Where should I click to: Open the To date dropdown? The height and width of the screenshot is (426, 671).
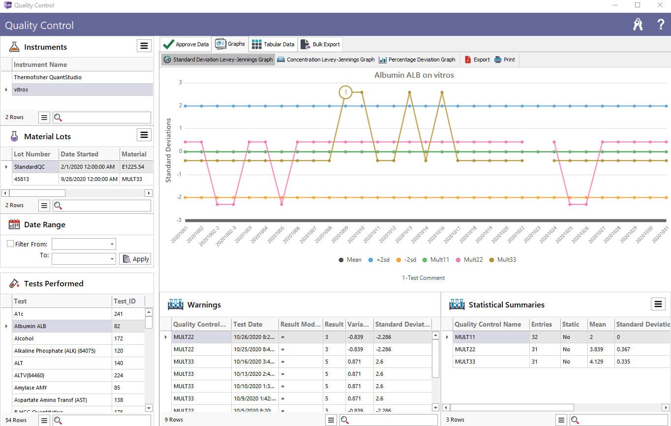[112, 259]
